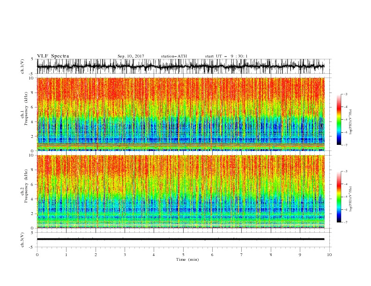The image size is (371, 286).
Task: Click time axis tick label '10'
Action: pyautogui.click(x=329, y=255)
